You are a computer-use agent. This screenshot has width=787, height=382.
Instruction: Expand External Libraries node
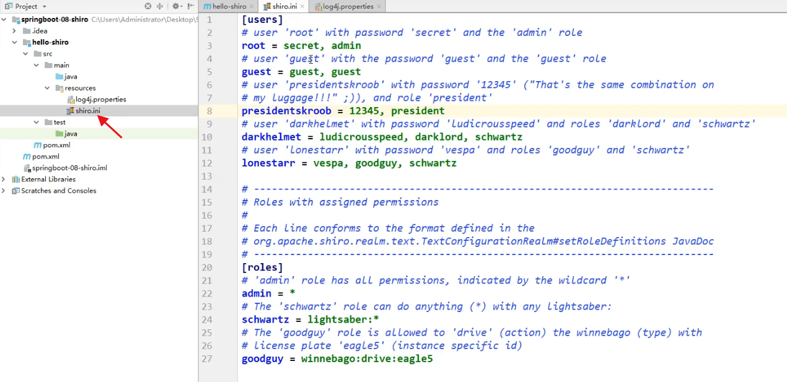pyautogui.click(x=4, y=180)
